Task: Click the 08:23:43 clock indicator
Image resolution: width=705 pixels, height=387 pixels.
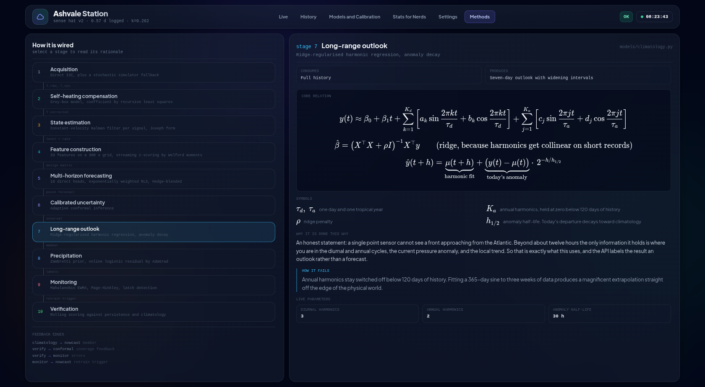Action: 654,17
